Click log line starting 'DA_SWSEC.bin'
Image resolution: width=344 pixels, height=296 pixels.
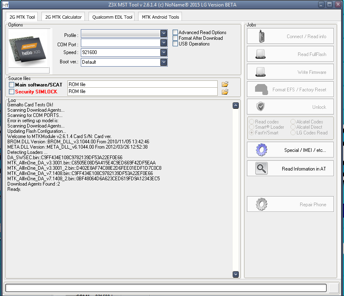pyautogui.click(x=65, y=158)
